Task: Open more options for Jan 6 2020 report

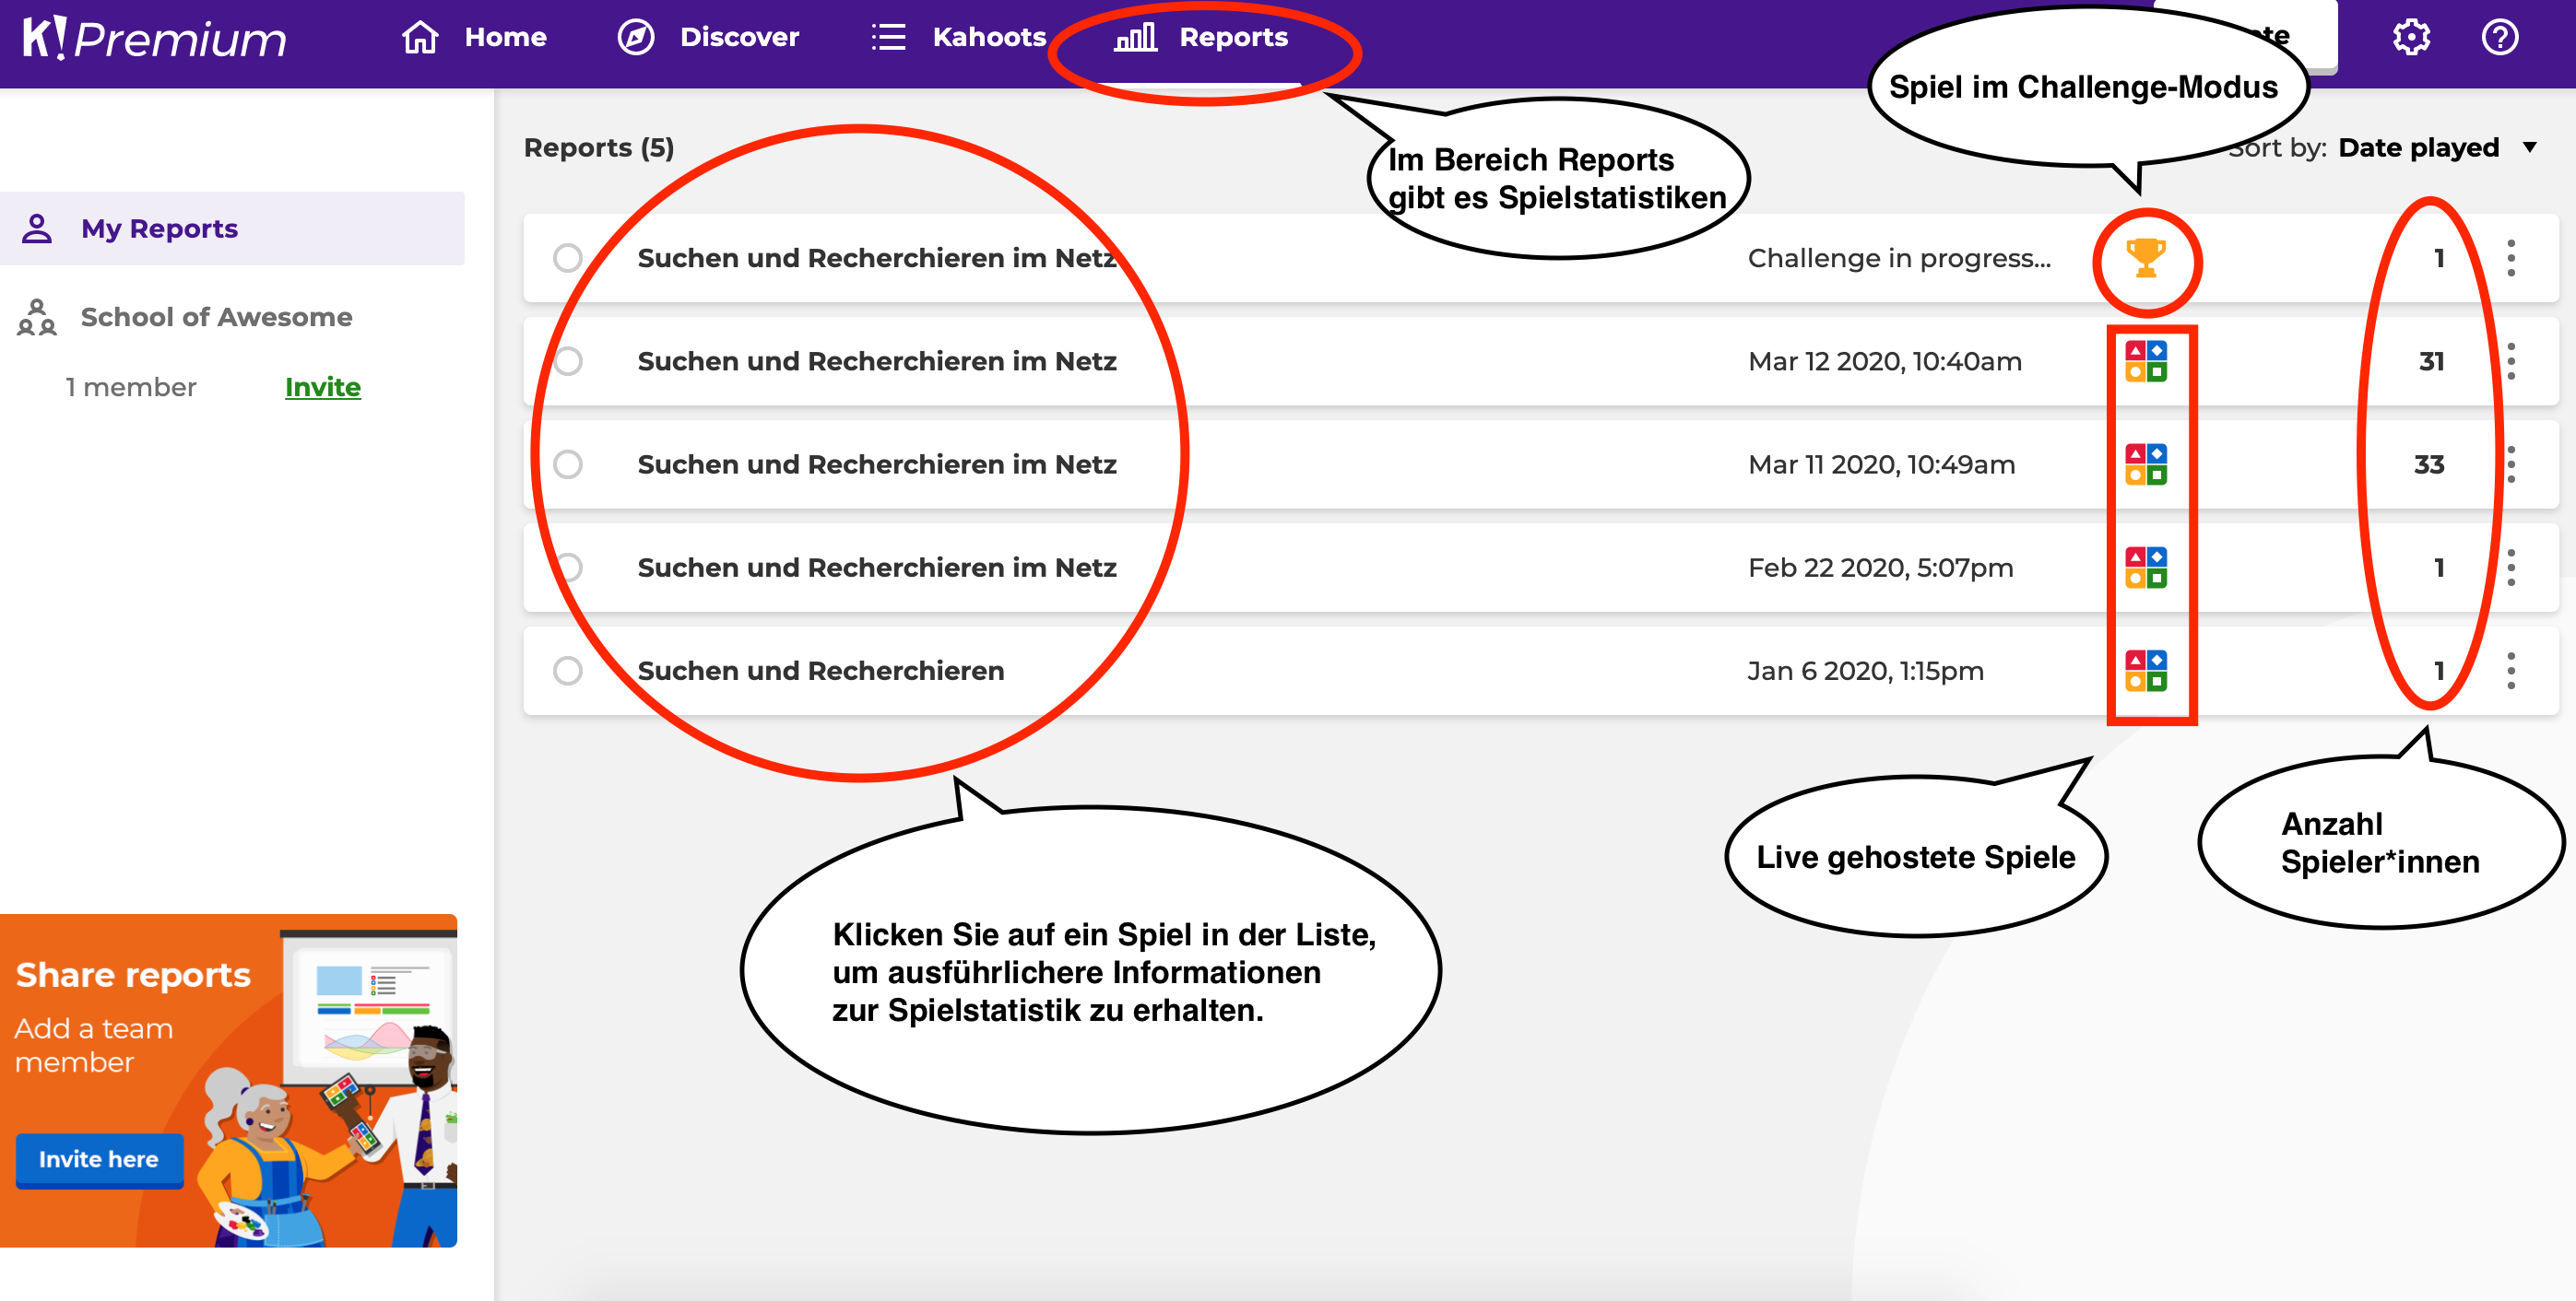Action: (2511, 671)
